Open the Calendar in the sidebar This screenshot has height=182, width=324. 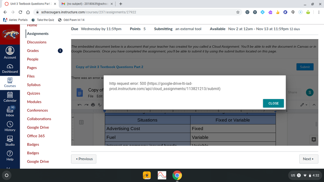click(x=10, y=97)
